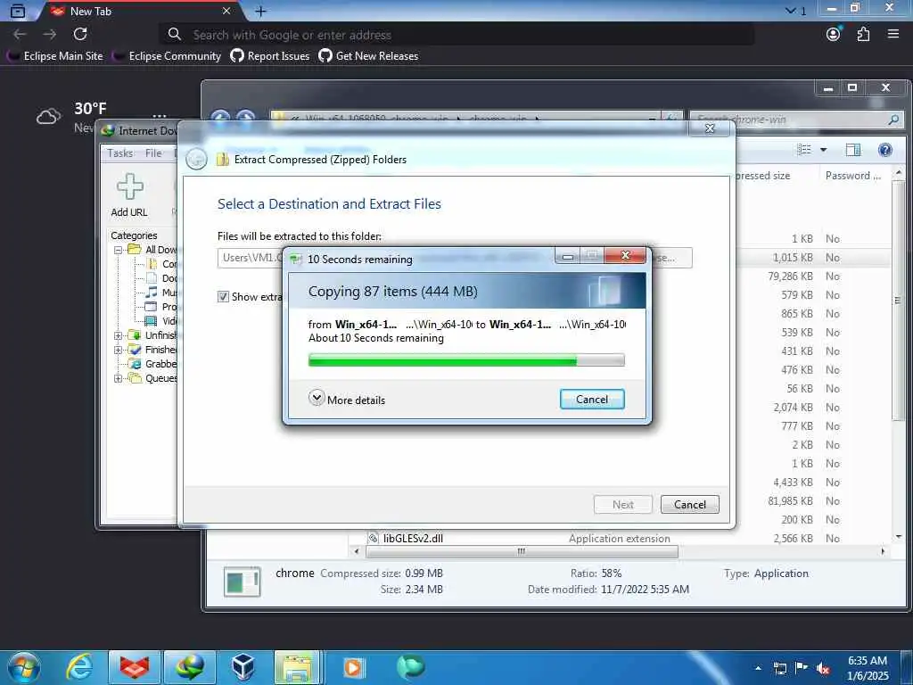Sort by Password column header
Screen dimensions: 913x685
[x=853, y=176]
